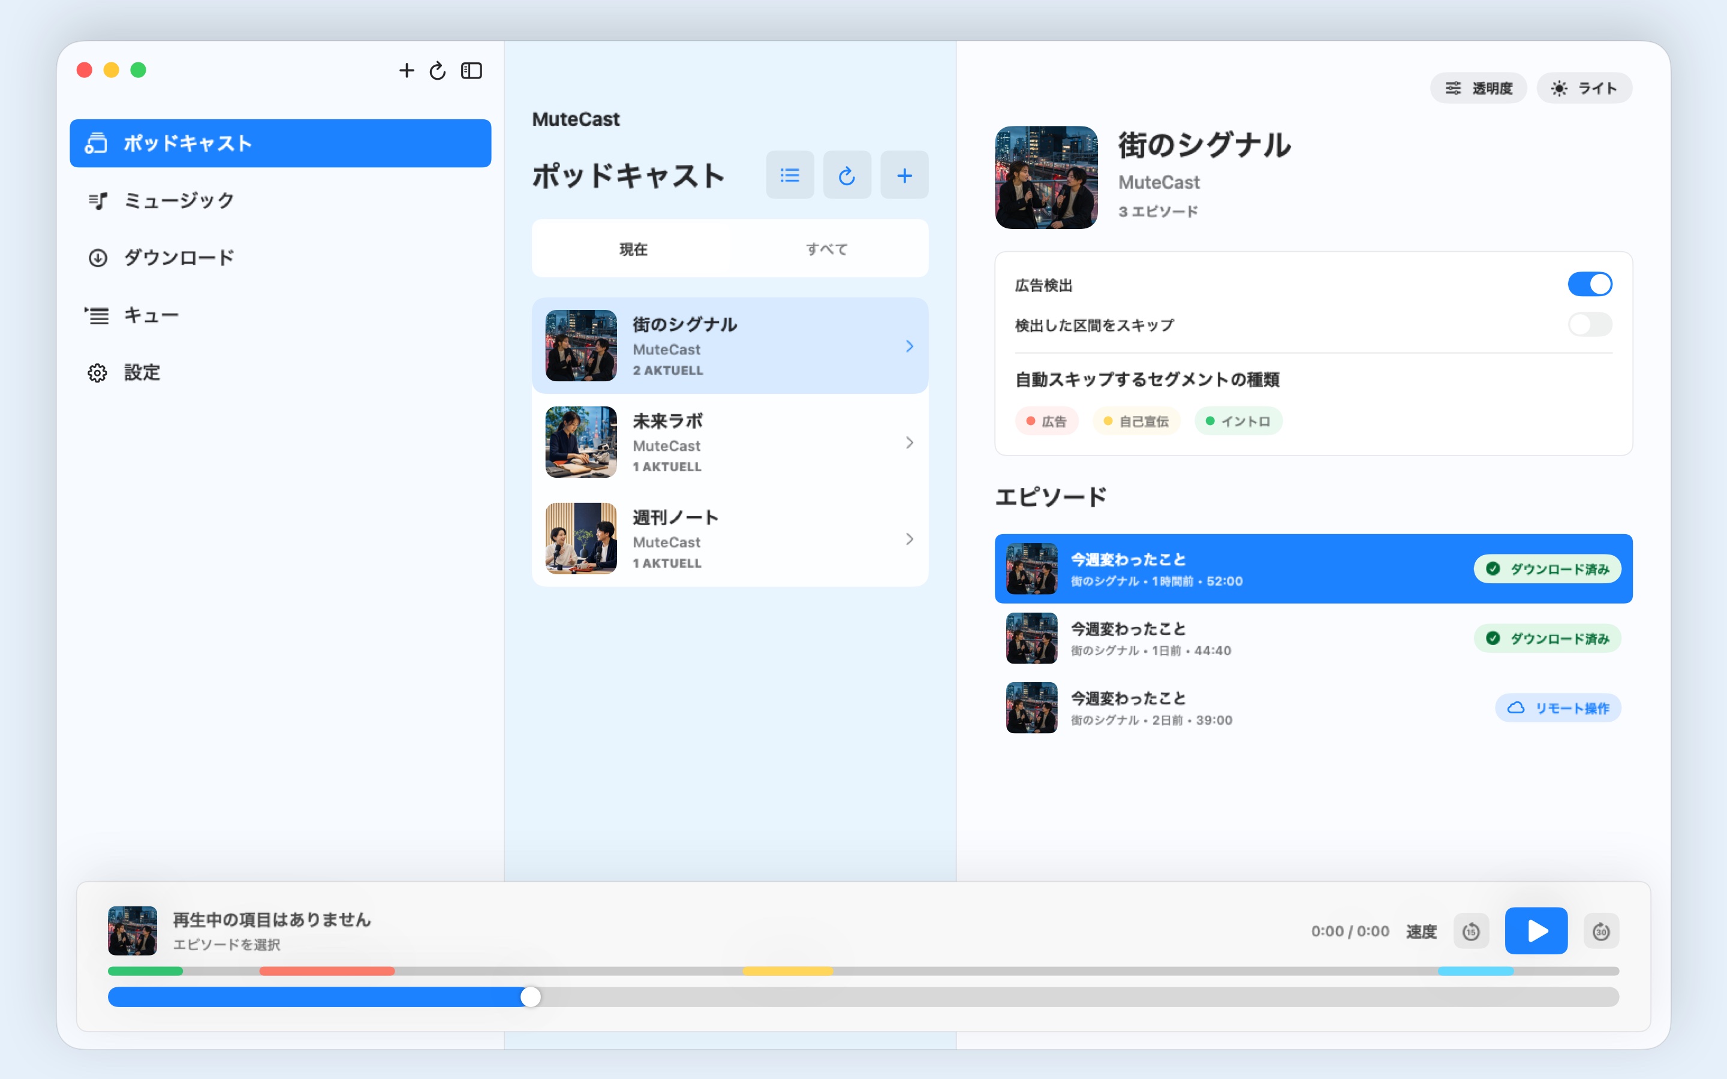Click the リモート操作 cloud badge
This screenshot has height=1079, width=1727.
(x=1558, y=708)
